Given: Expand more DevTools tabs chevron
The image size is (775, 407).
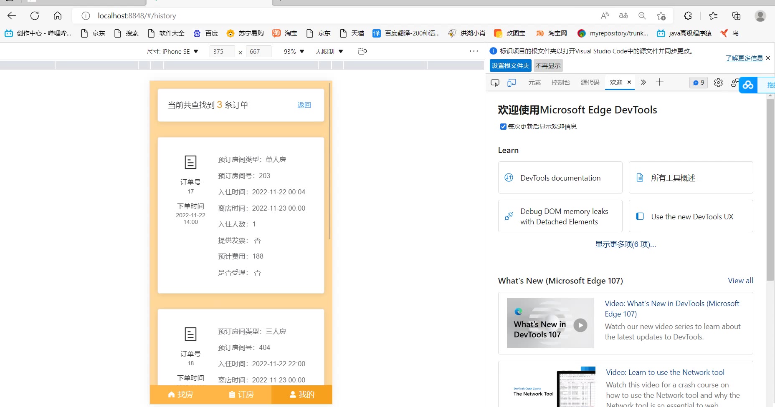Looking at the screenshot, I should [x=643, y=82].
